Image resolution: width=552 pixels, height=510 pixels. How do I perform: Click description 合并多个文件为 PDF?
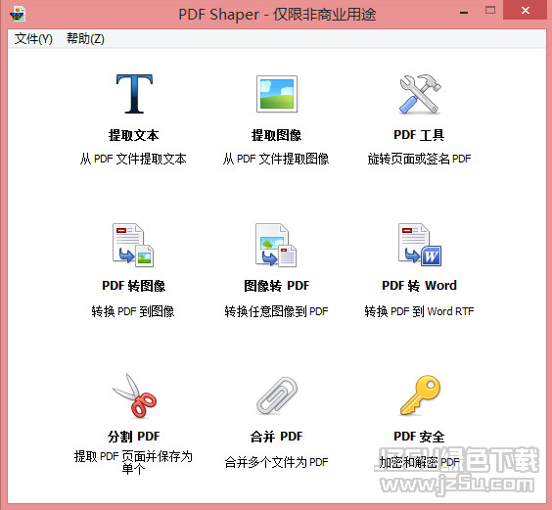pos(276,462)
